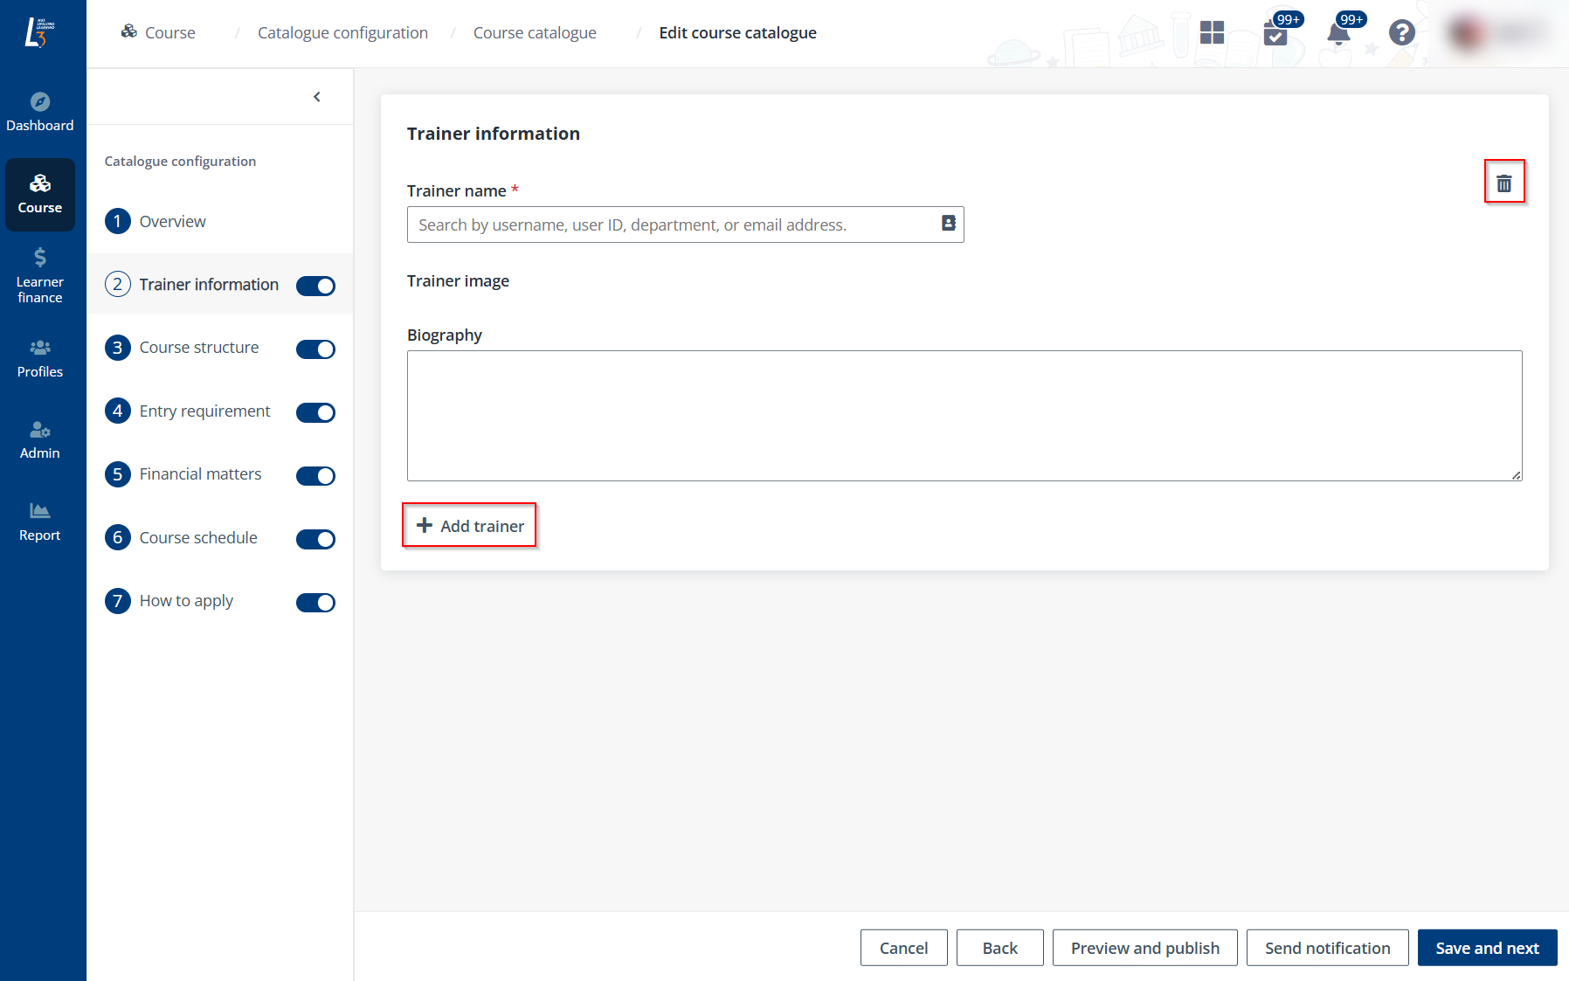Click inside the Biography text area
This screenshot has height=981, width=1569.
pyautogui.click(x=961, y=416)
